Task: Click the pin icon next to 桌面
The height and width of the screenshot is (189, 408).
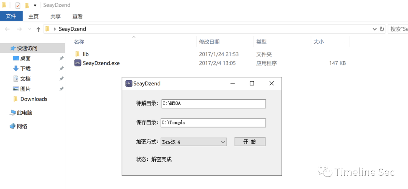Action: (62, 58)
